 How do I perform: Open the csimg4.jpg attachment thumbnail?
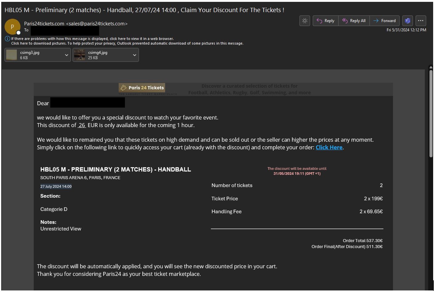79,55
